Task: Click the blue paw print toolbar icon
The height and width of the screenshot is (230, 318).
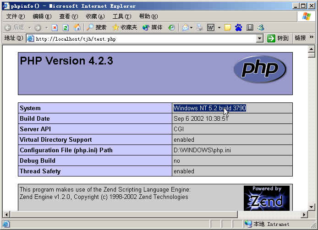Action: [238, 27]
